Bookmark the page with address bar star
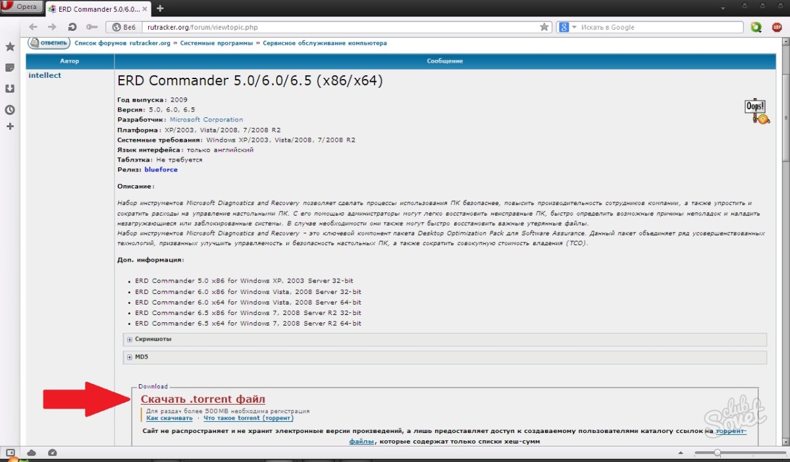Image resolution: width=790 pixels, height=462 pixels. coord(544,27)
